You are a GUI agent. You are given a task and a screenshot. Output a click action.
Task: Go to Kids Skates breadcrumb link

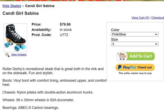pyautogui.click(x=11, y=6)
